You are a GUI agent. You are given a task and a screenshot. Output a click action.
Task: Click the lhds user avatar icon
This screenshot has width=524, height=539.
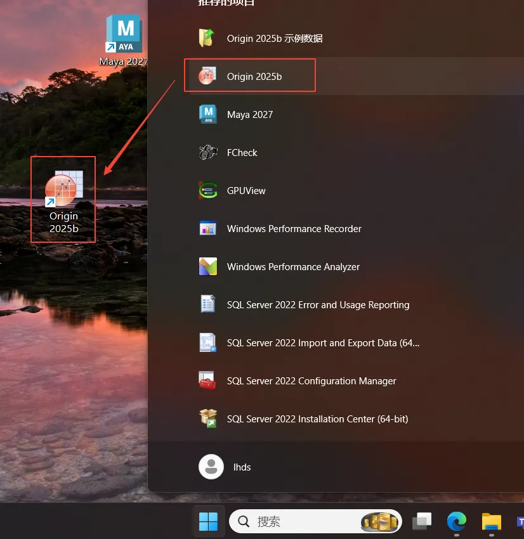point(211,467)
